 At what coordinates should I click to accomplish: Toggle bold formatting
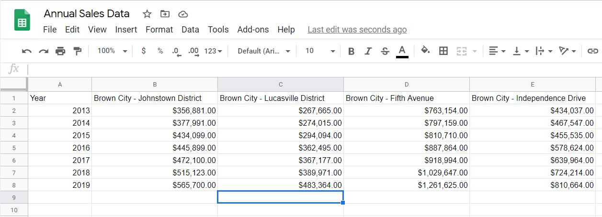pos(351,51)
